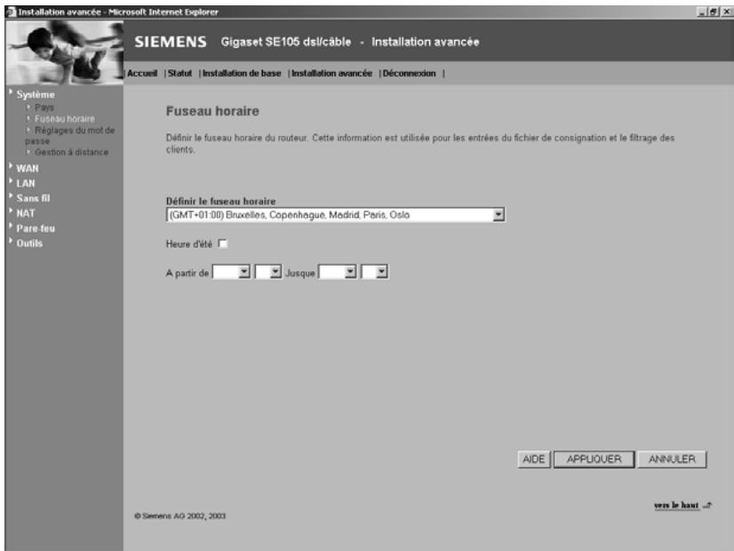Expand the LAN sidebar section
This screenshot has height=551, width=734.
[26, 183]
